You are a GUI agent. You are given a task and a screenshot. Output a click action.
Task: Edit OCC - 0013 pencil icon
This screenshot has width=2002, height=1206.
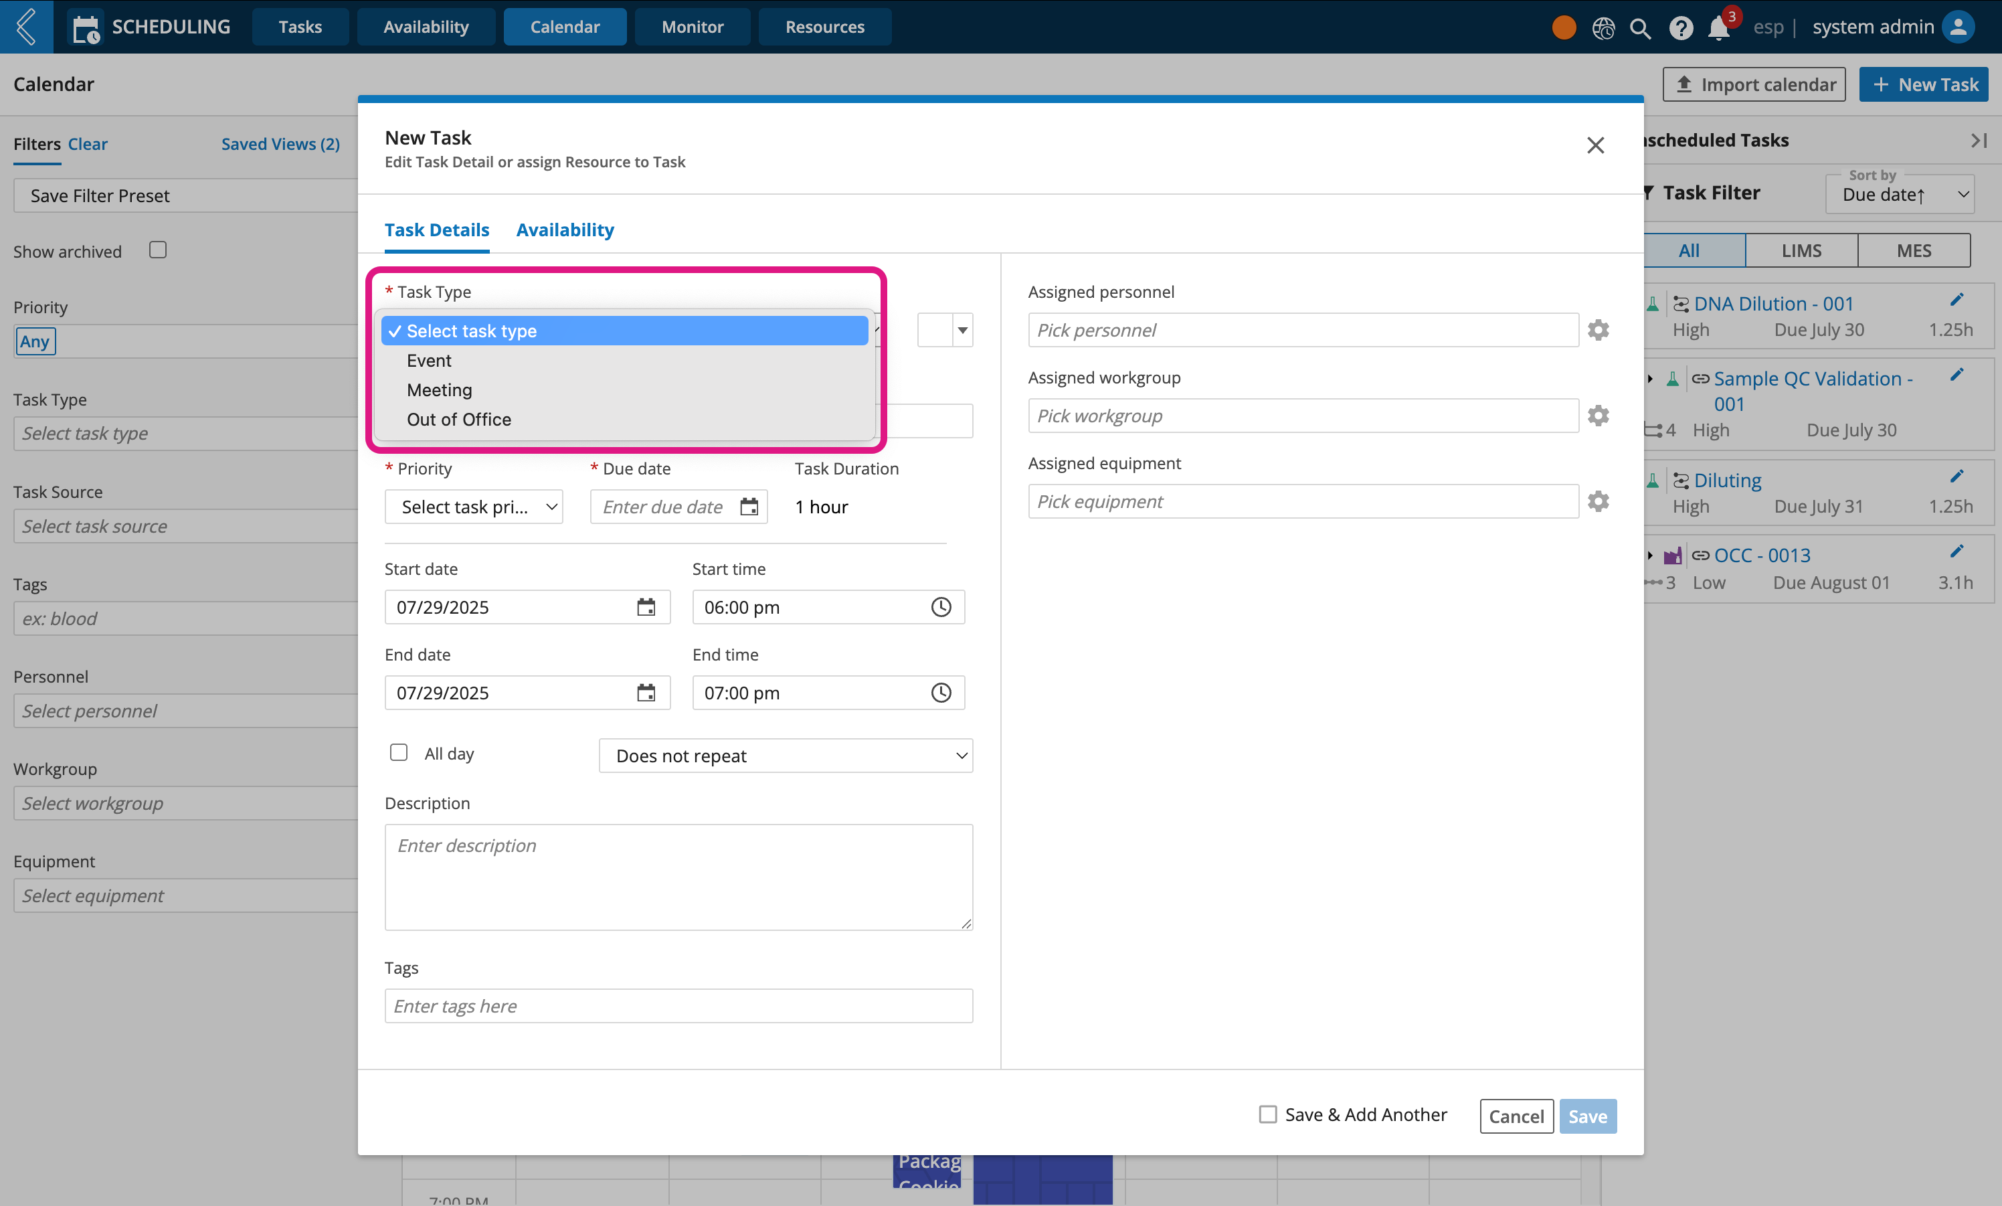pos(1956,551)
